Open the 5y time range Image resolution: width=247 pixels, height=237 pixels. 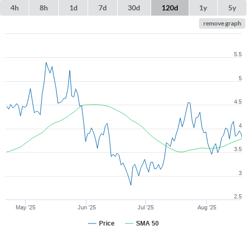click(x=232, y=8)
